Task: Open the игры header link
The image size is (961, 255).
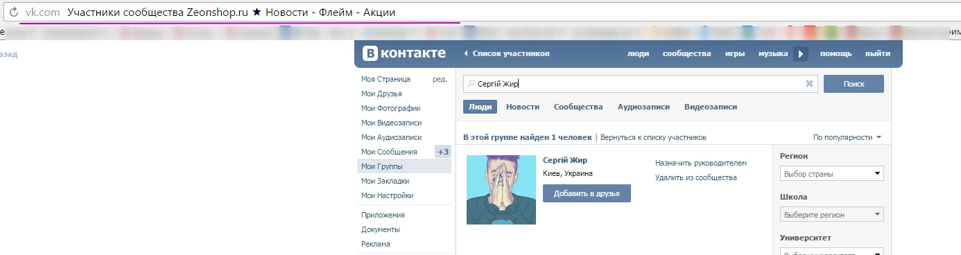Action: coord(735,53)
